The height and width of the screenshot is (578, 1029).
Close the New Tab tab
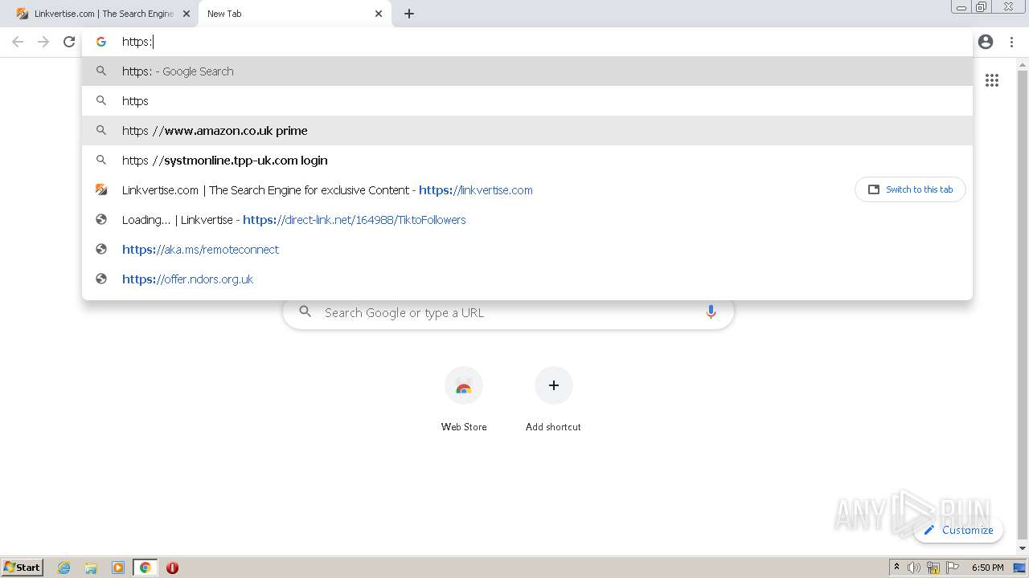click(x=379, y=14)
